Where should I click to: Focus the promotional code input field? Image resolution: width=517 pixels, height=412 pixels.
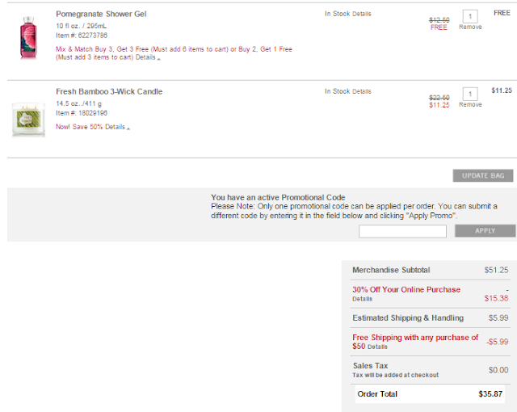402,231
